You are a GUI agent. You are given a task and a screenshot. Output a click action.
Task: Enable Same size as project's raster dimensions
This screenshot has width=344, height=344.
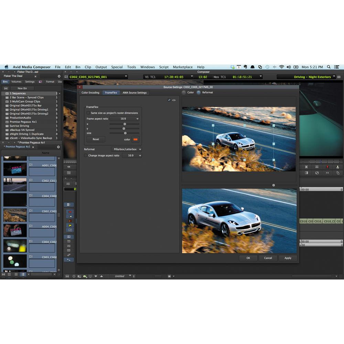[x=88, y=113]
